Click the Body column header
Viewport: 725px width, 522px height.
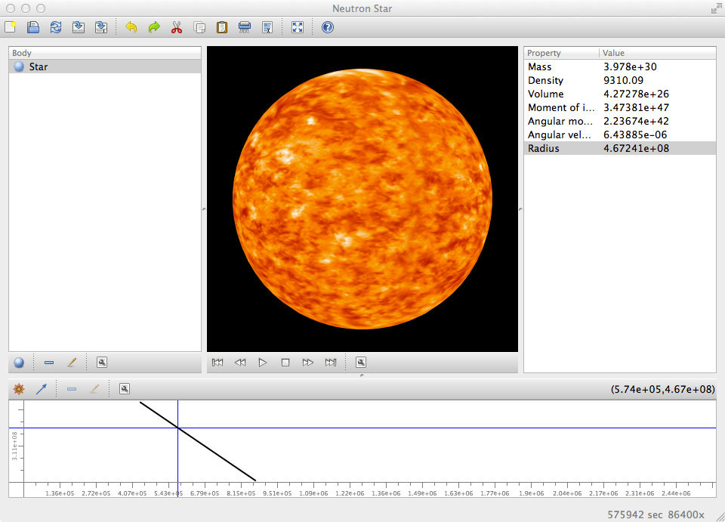coord(105,53)
